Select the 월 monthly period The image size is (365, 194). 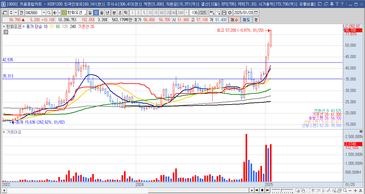point(102,13)
